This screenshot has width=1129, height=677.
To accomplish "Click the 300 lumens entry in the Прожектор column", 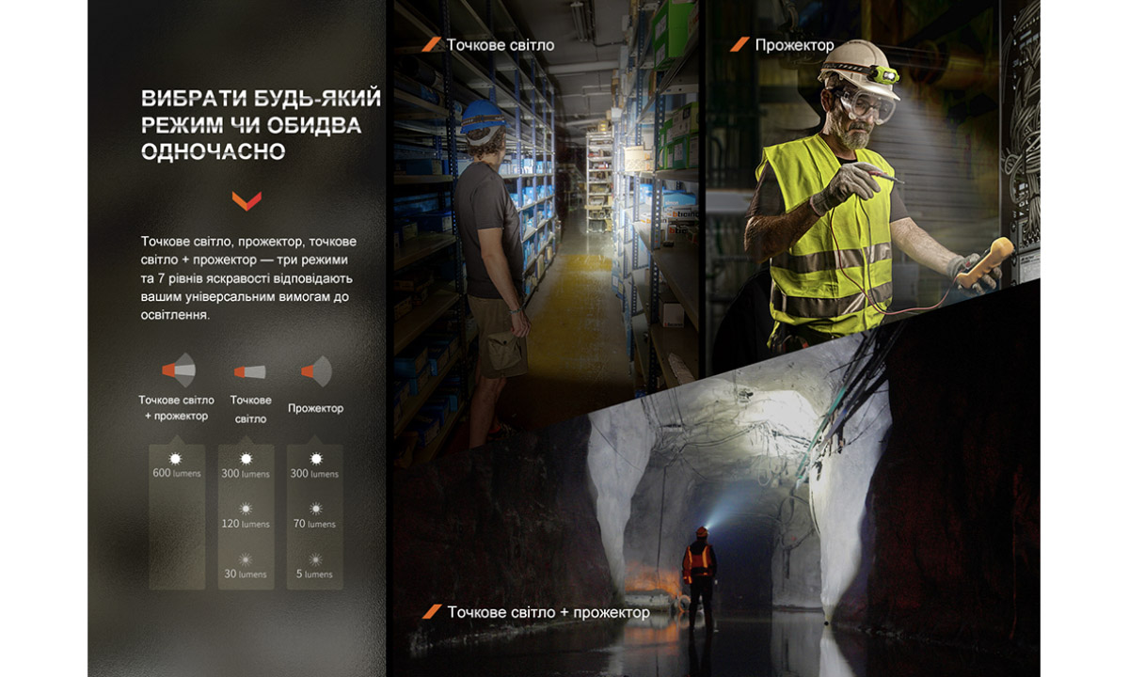I will [x=315, y=474].
